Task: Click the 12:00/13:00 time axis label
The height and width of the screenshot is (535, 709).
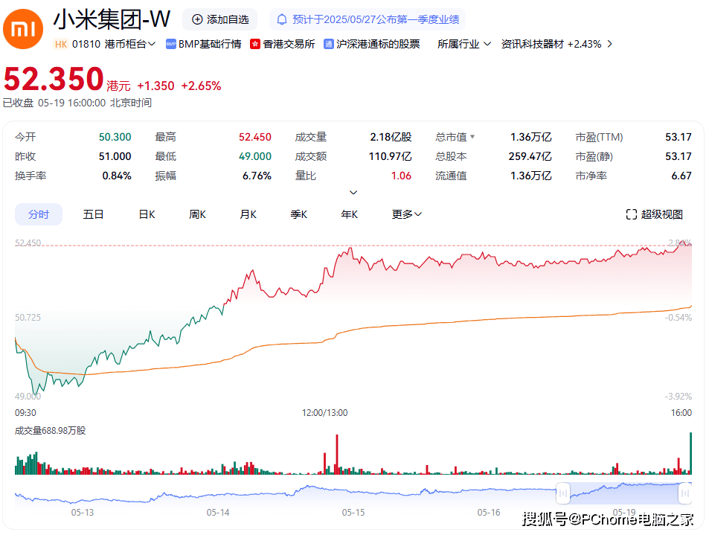Action: (x=324, y=413)
